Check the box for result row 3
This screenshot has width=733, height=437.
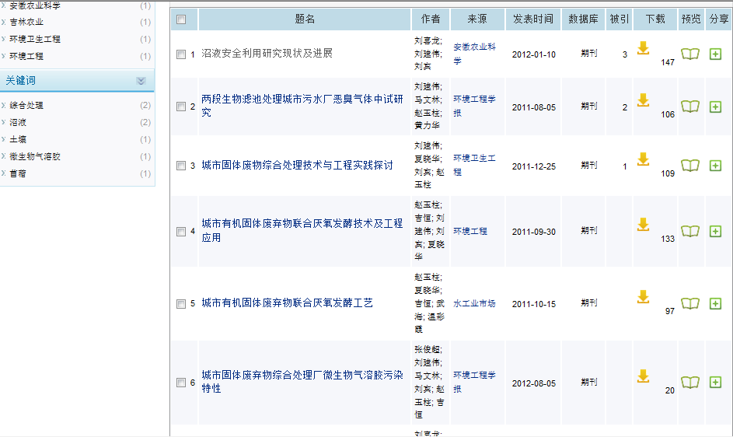click(x=181, y=166)
